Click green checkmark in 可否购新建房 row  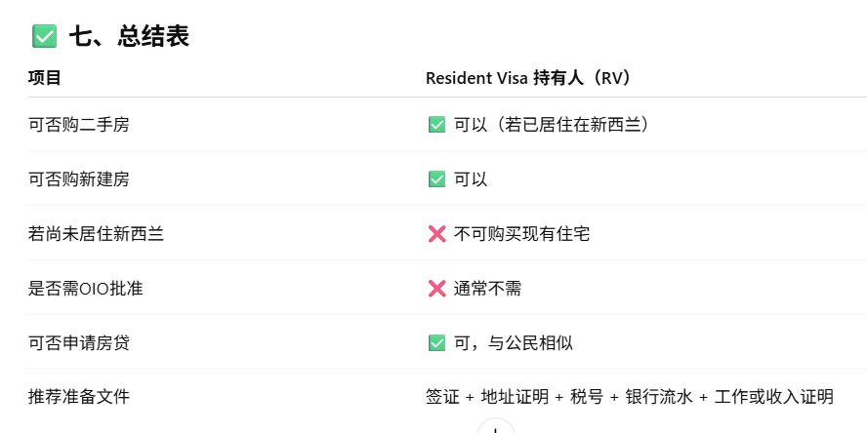point(436,179)
